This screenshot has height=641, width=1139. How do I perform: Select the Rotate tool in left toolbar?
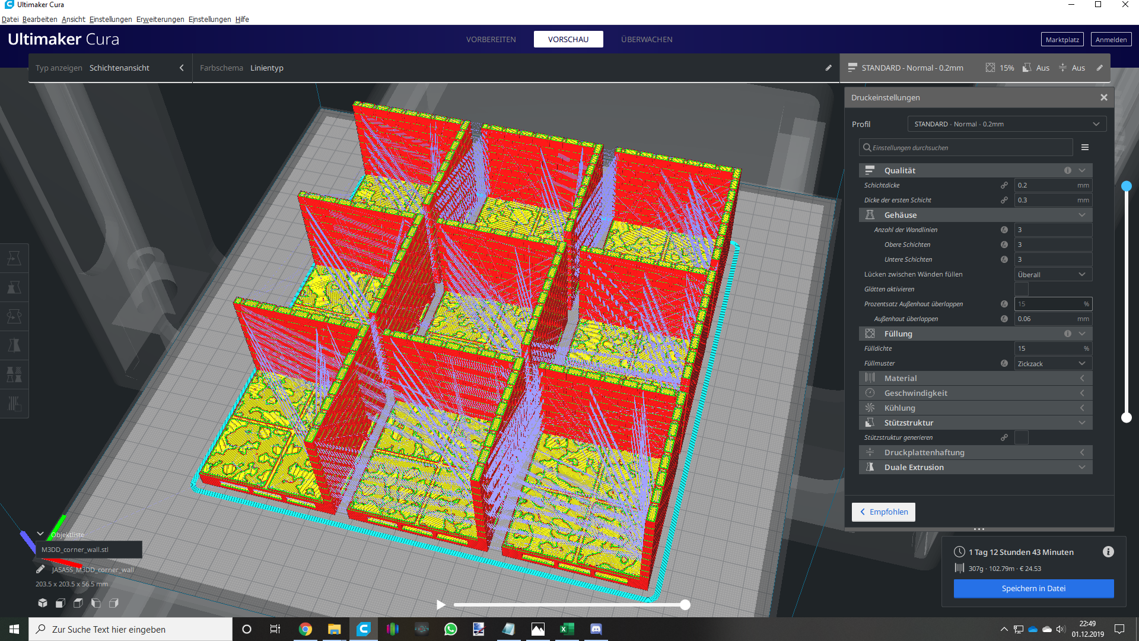pyautogui.click(x=14, y=316)
